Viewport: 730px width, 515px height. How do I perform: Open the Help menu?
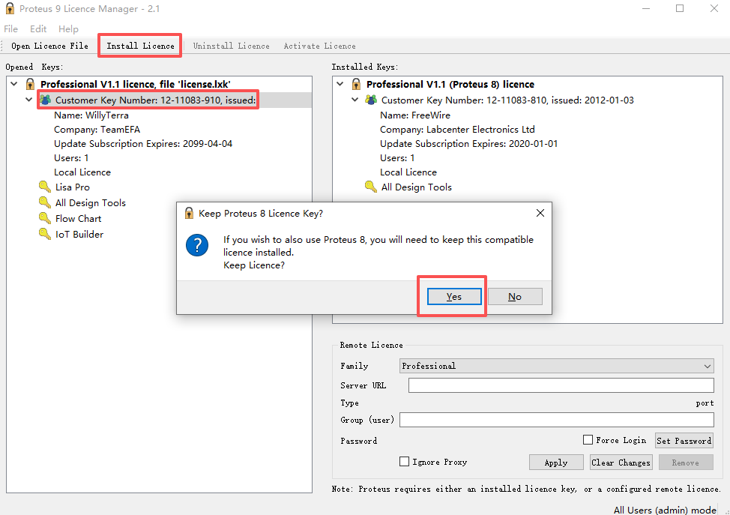(x=68, y=29)
